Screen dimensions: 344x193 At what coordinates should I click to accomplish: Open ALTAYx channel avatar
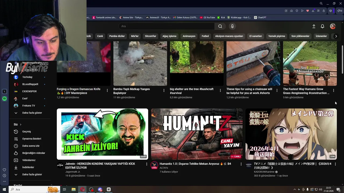(154, 165)
